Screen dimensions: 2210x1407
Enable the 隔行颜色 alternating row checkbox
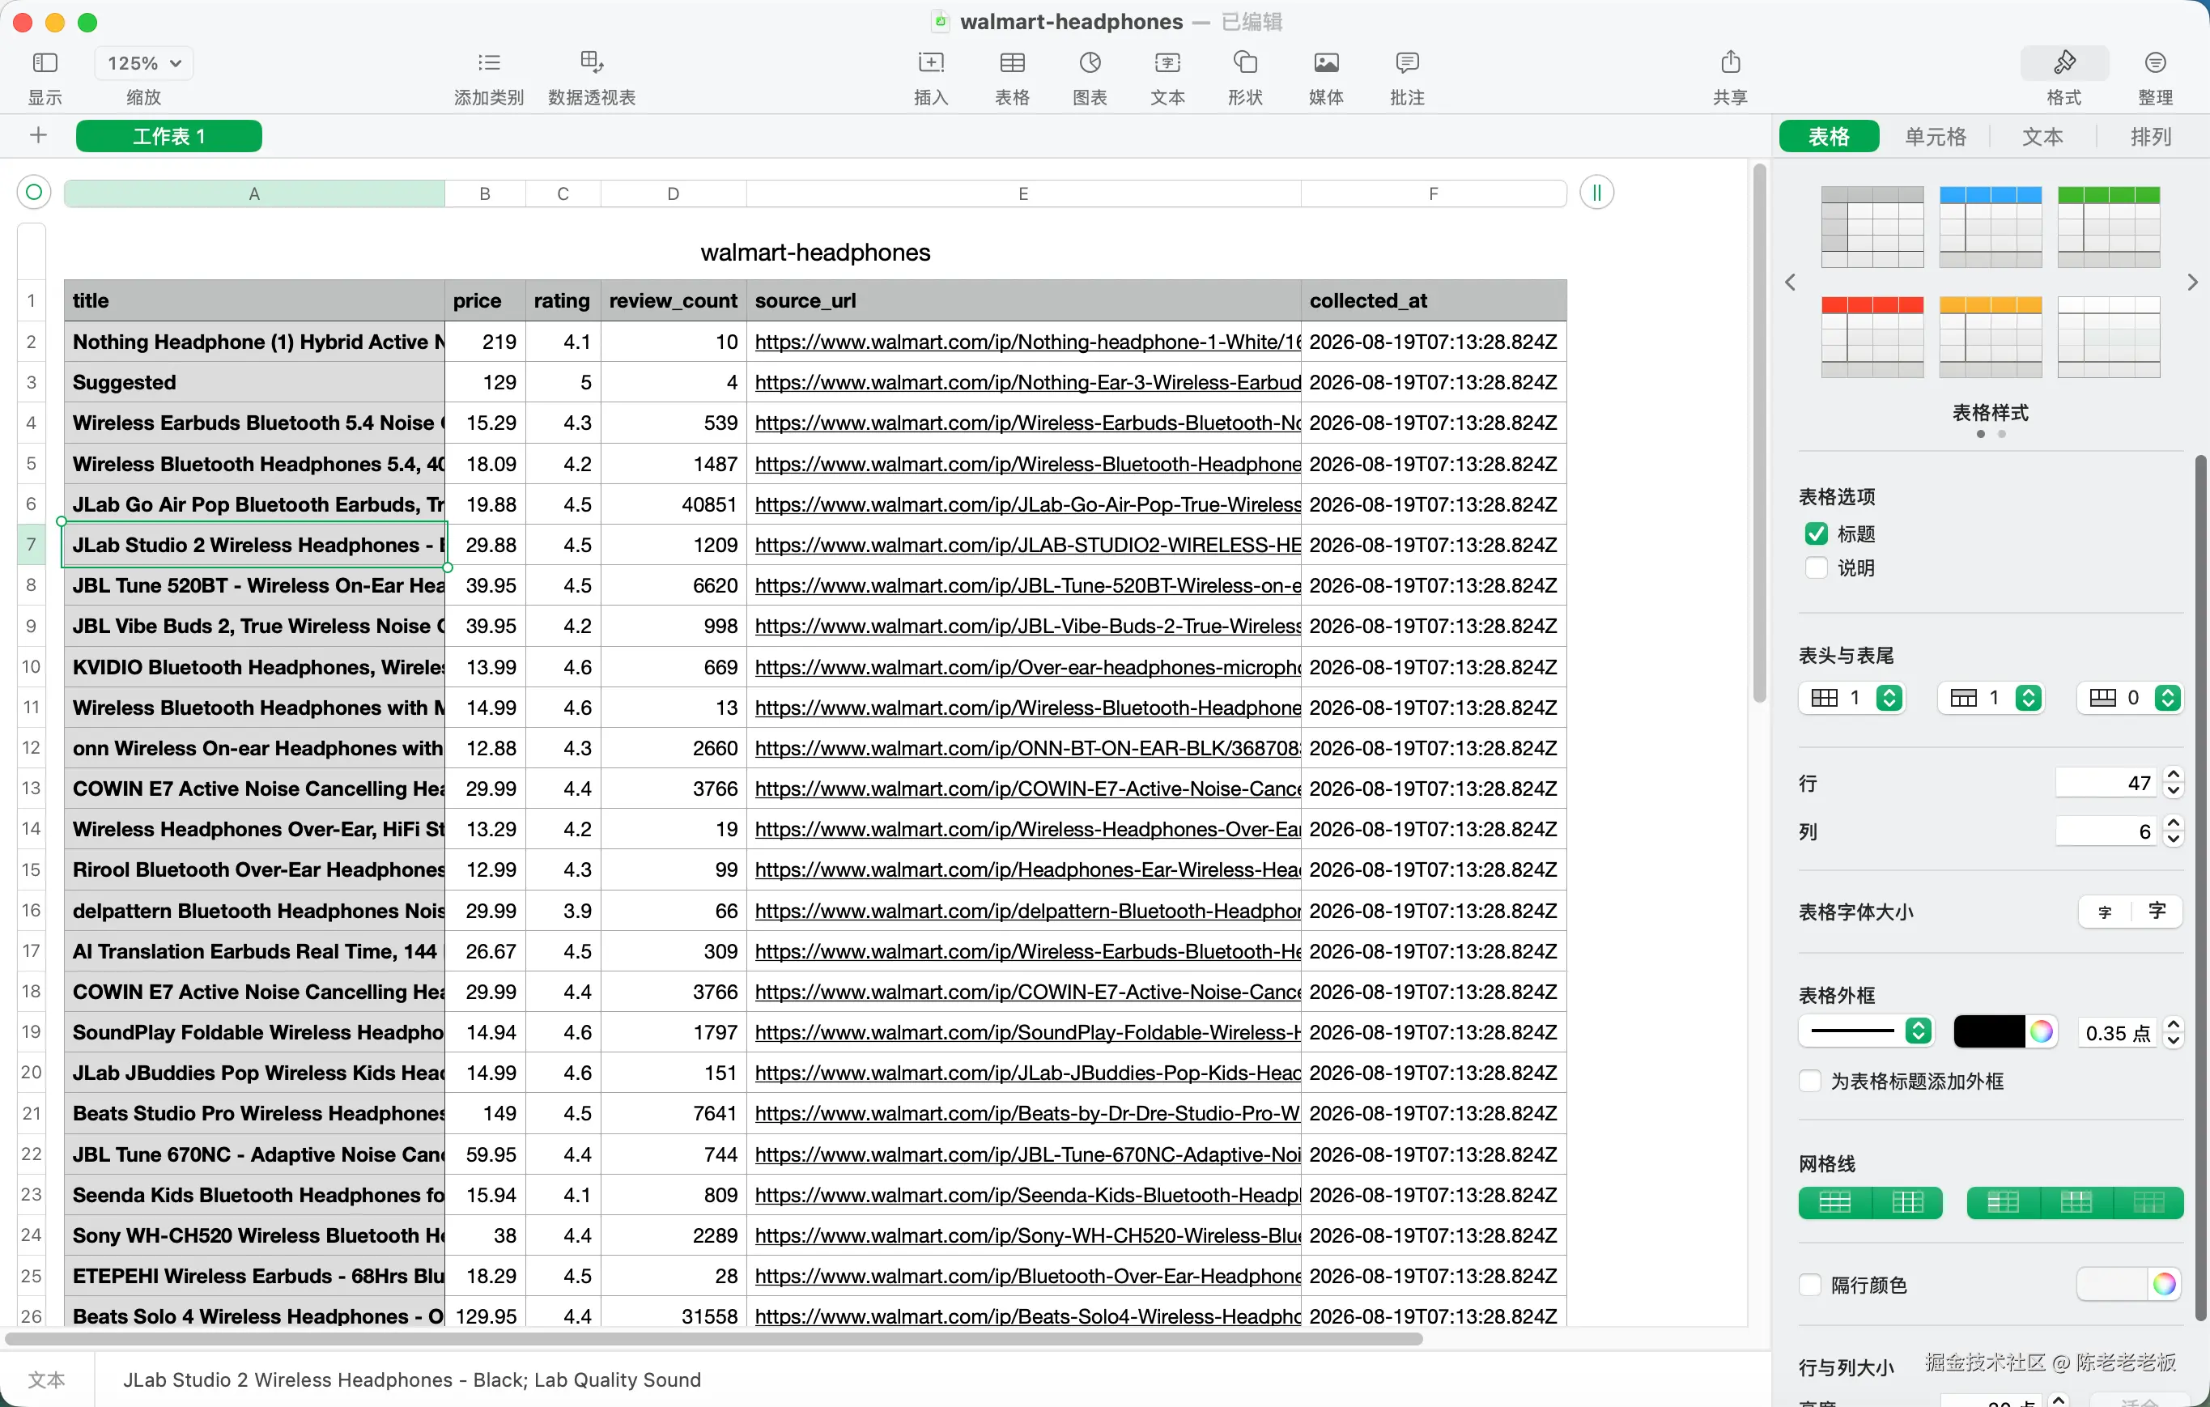(x=1810, y=1285)
